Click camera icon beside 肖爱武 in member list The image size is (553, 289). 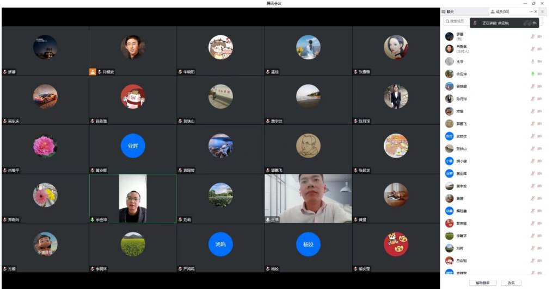(x=540, y=49)
